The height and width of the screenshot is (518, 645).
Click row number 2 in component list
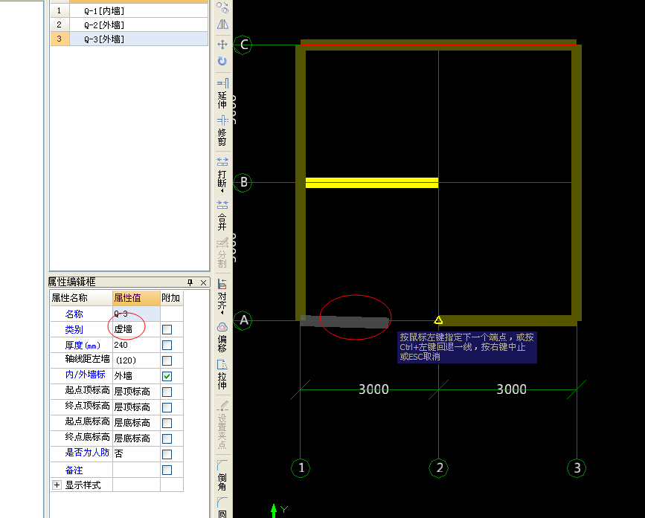click(60, 25)
